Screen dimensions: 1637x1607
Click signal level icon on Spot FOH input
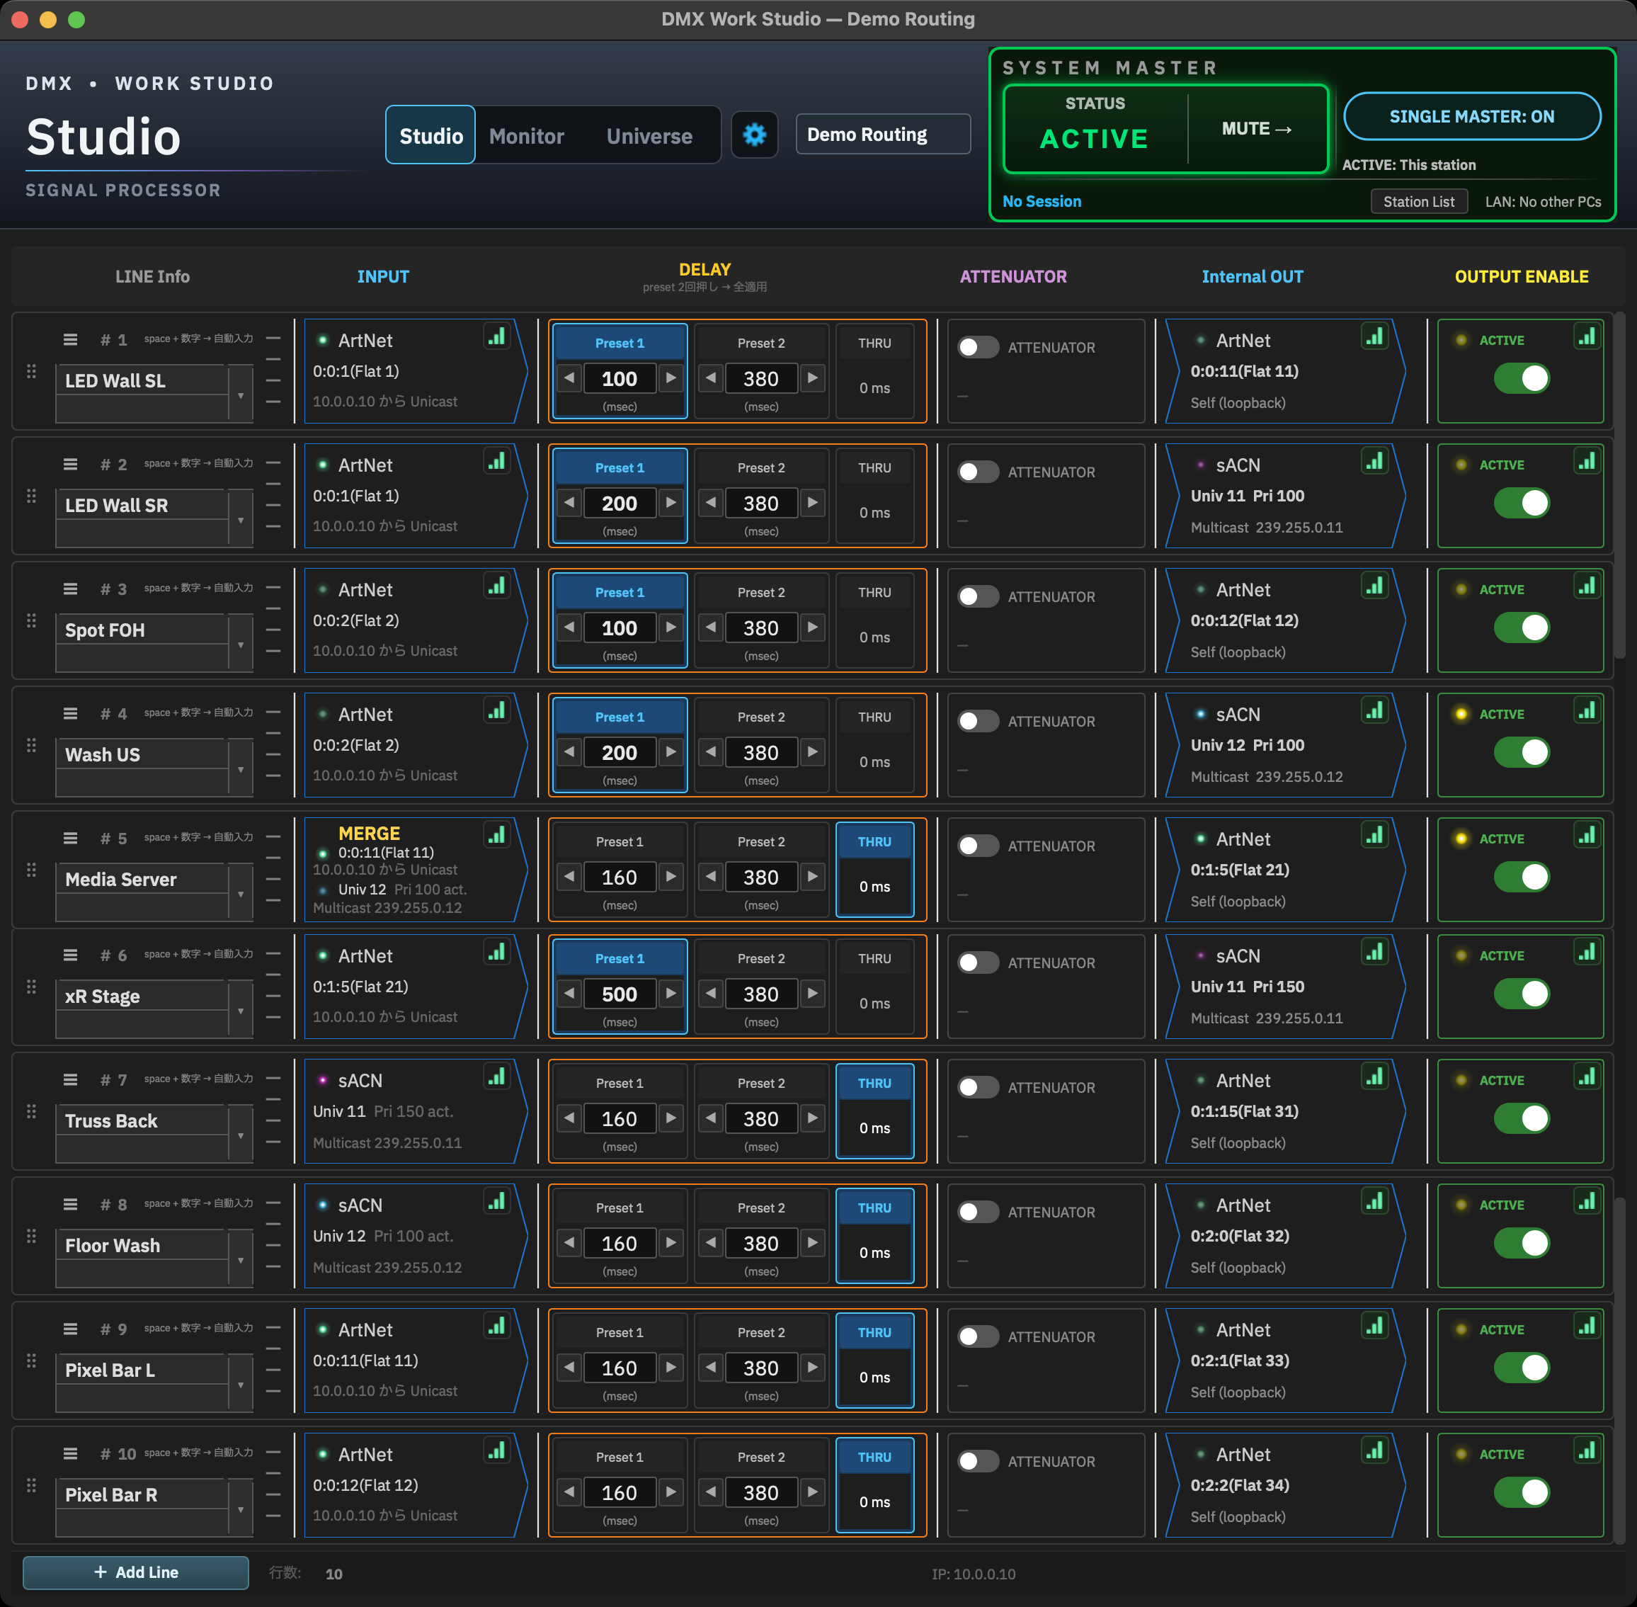(x=497, y=585)
